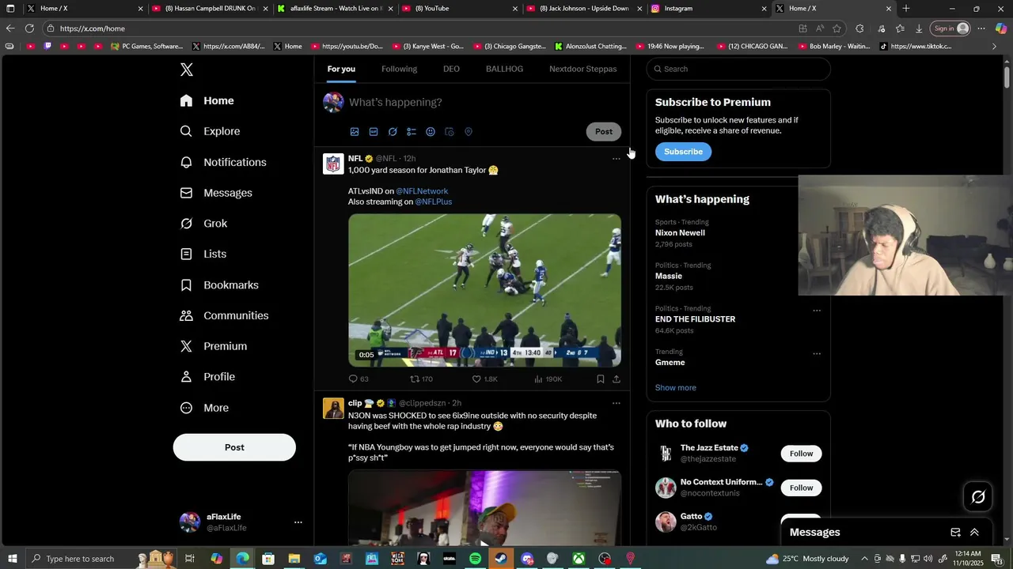Play the NFL video thumbnail
The width and height of the screenshot is (1013, 569).
tap(484, 290)
